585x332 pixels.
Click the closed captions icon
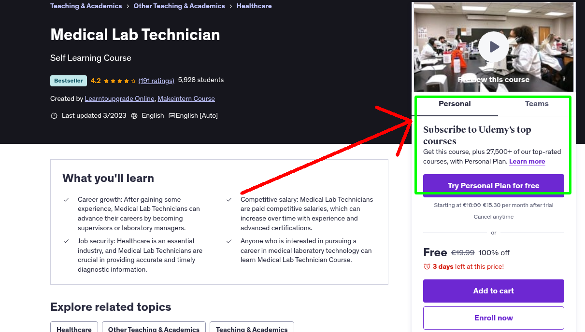point(171,116)
